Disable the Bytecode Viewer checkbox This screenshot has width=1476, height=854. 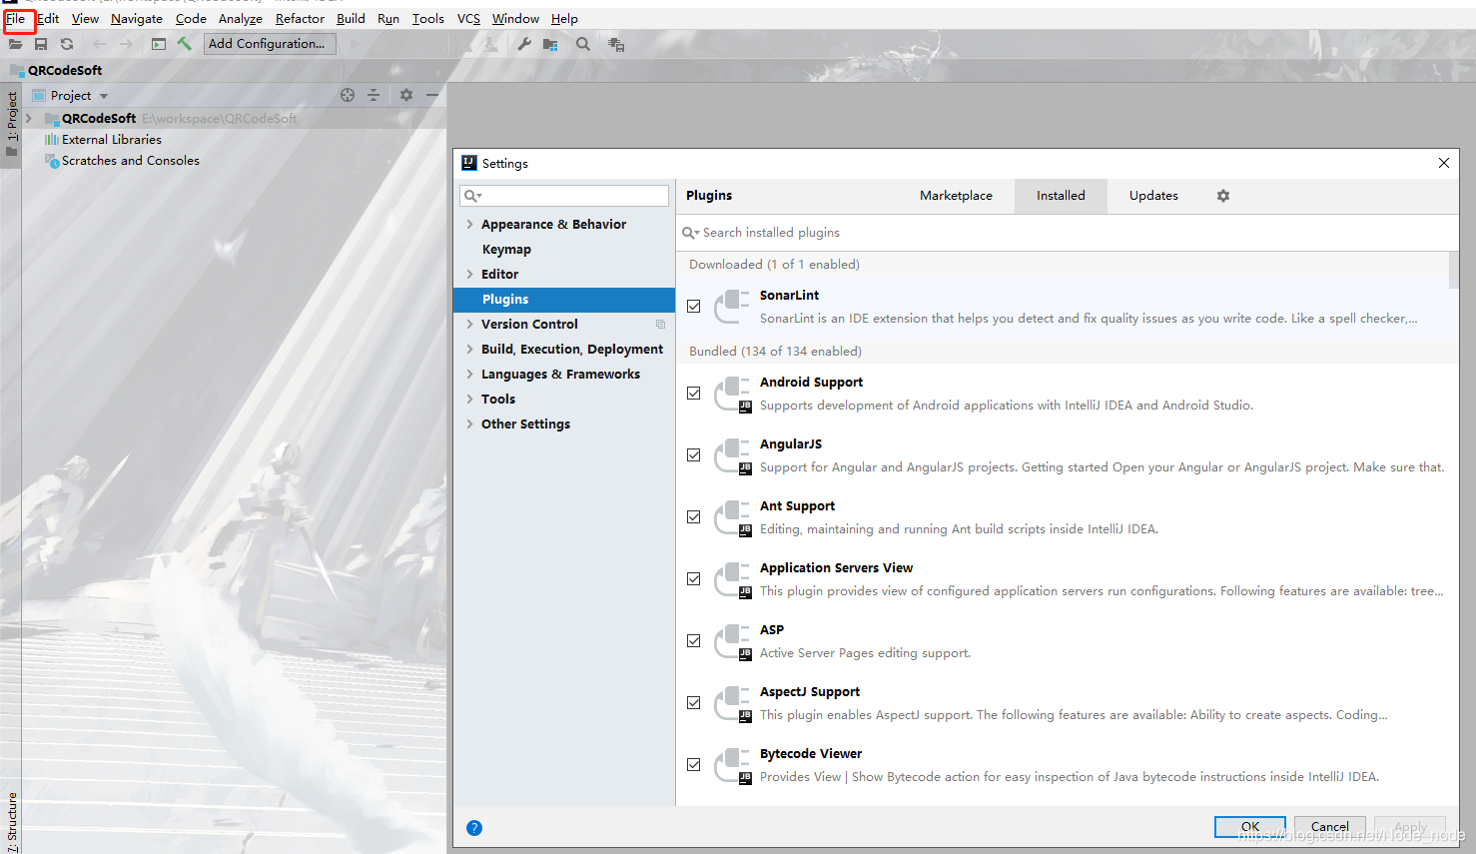[694, 765]
